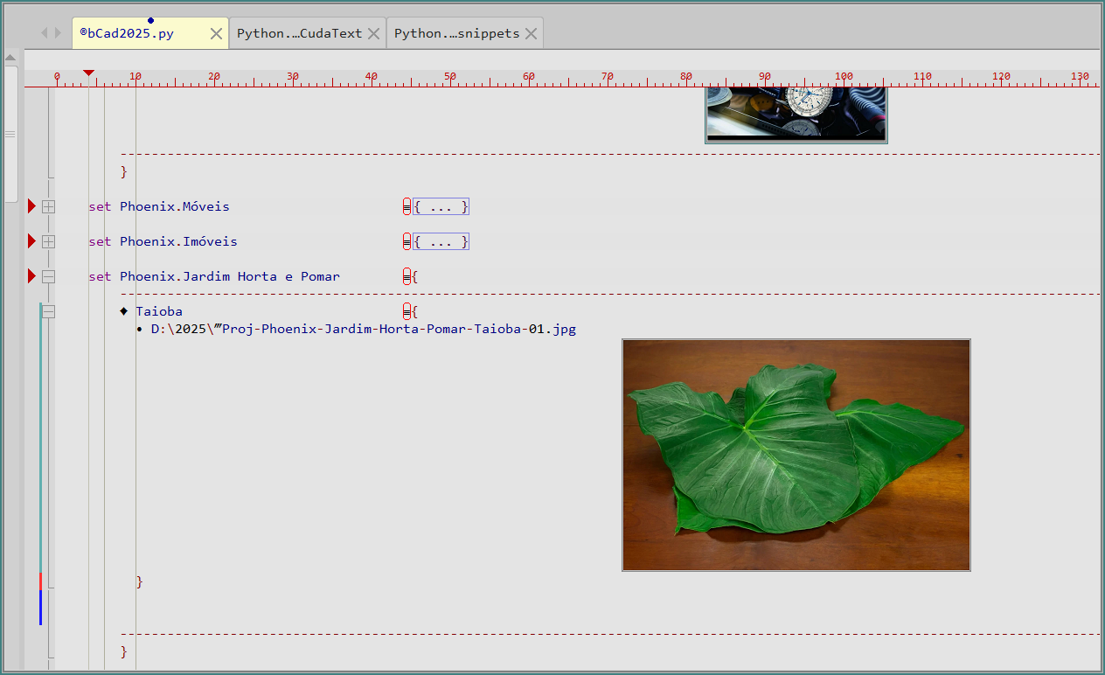
Task: Select the Taioba leaf image preview
Action: point(796,455)
